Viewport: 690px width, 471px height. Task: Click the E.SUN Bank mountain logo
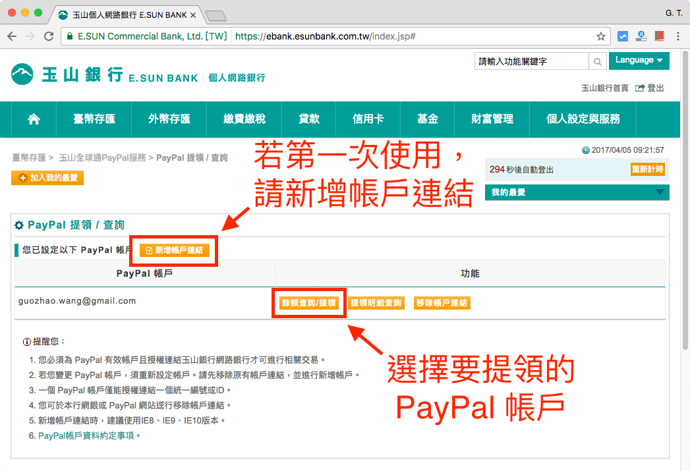[22, 74]
